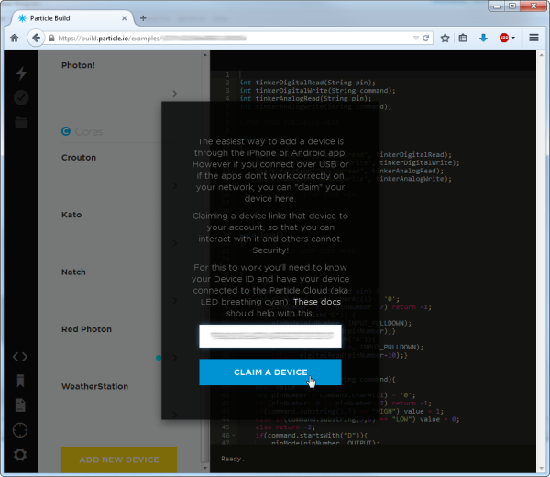The image size is (550, 477).
Task: Click the Red Photon online status dot
Action: point(159,358)
